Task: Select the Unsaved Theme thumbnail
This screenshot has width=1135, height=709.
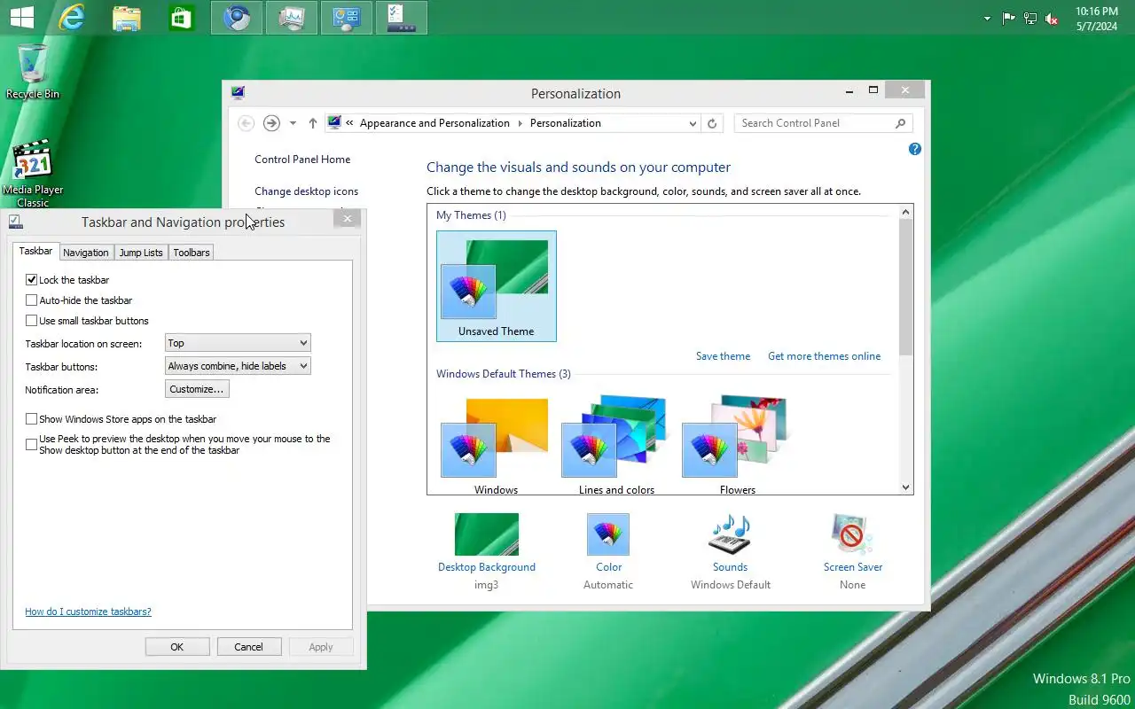Action: pyautogui.click(x=497, y=285)
